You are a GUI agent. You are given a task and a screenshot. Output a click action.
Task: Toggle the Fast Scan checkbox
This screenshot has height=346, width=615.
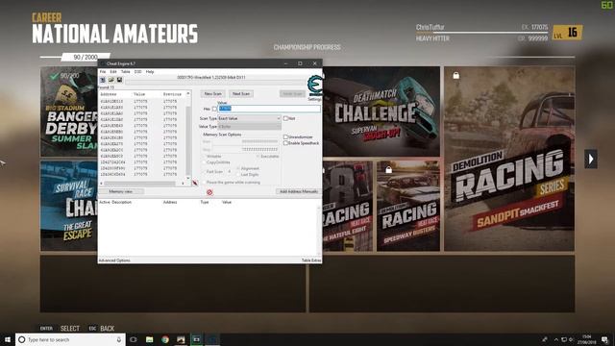(x=204, y=172)
